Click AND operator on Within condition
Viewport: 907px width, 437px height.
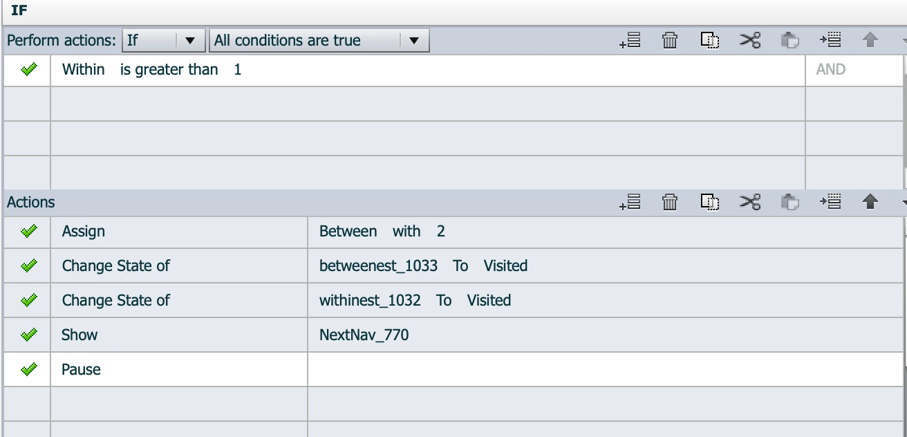coord(831,69)
